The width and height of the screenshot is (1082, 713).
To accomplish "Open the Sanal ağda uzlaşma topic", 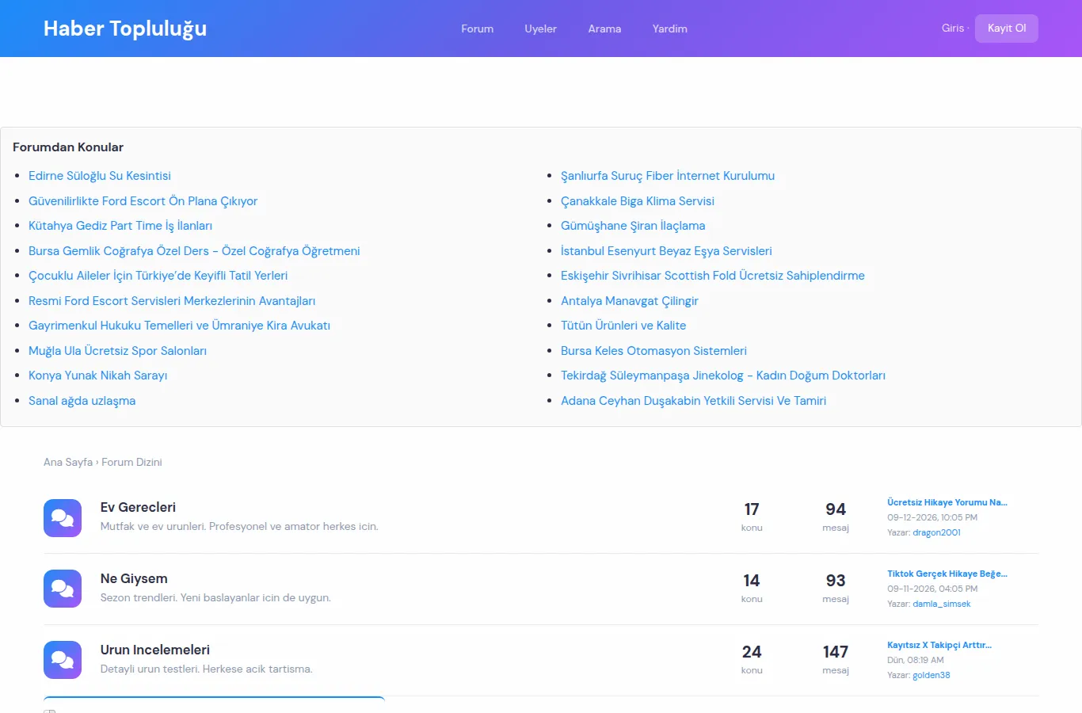I will [x=82, y=401].
